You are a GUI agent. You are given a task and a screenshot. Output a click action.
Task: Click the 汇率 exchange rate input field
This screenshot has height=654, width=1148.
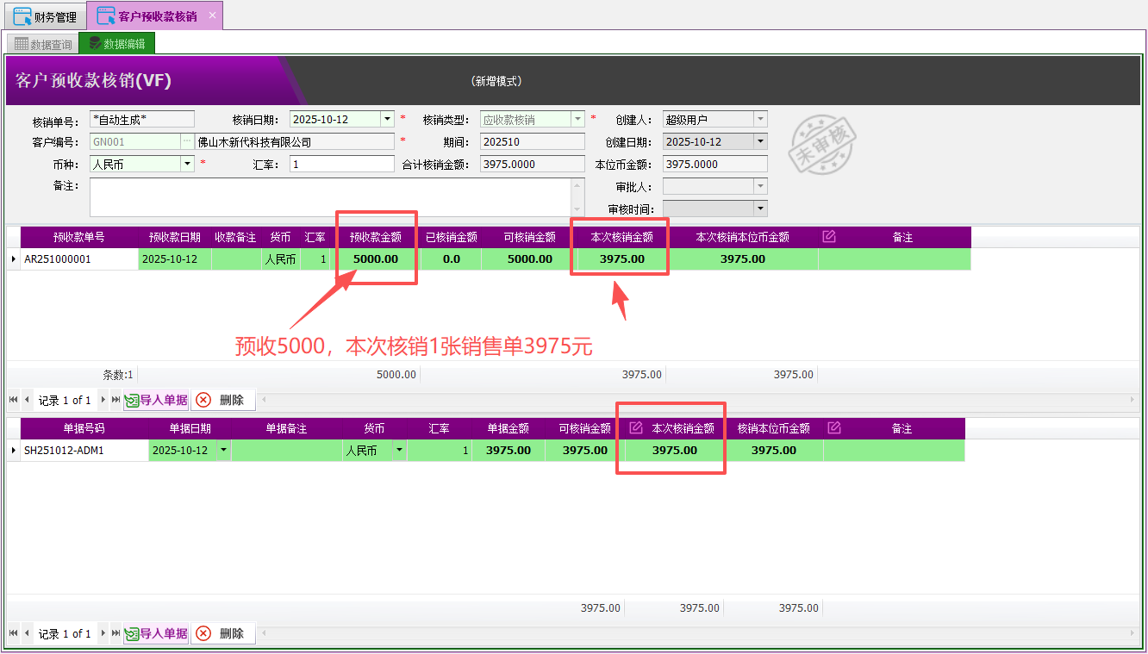point(341,165)
